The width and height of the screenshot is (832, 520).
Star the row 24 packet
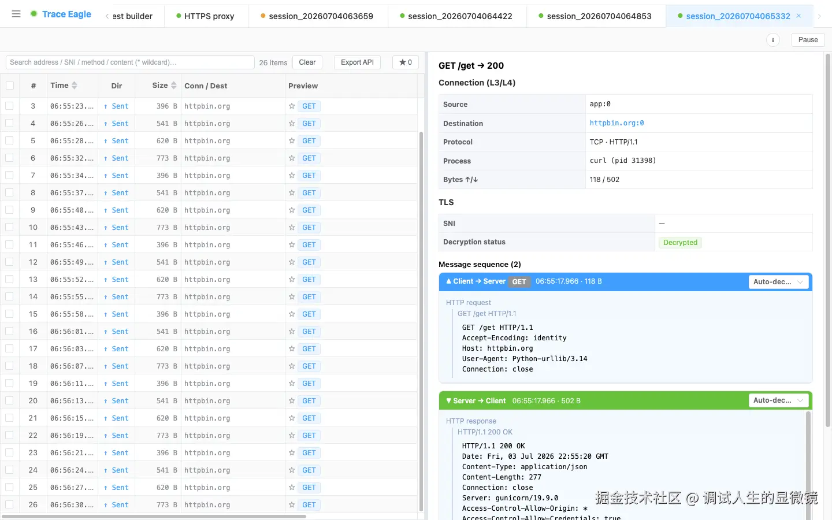coord(292,470)
